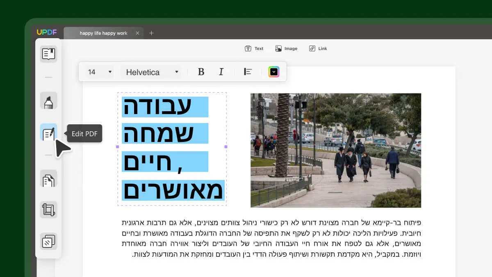Close the "happy life happy work" tab
This screenshot has height=277, width=492.
pos(137,33)
